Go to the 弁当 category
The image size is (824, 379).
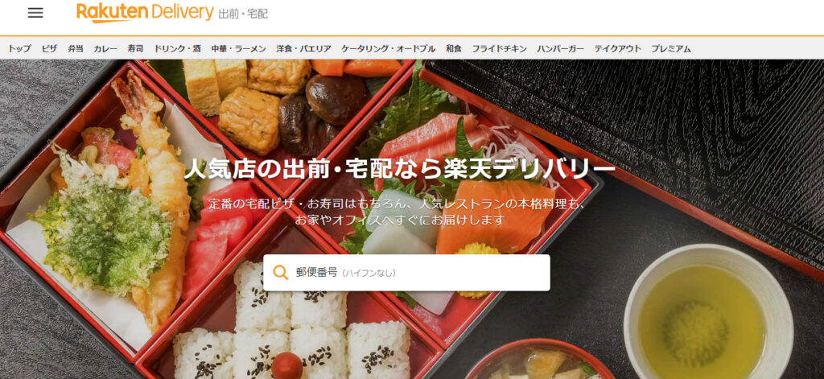(75, 49)
